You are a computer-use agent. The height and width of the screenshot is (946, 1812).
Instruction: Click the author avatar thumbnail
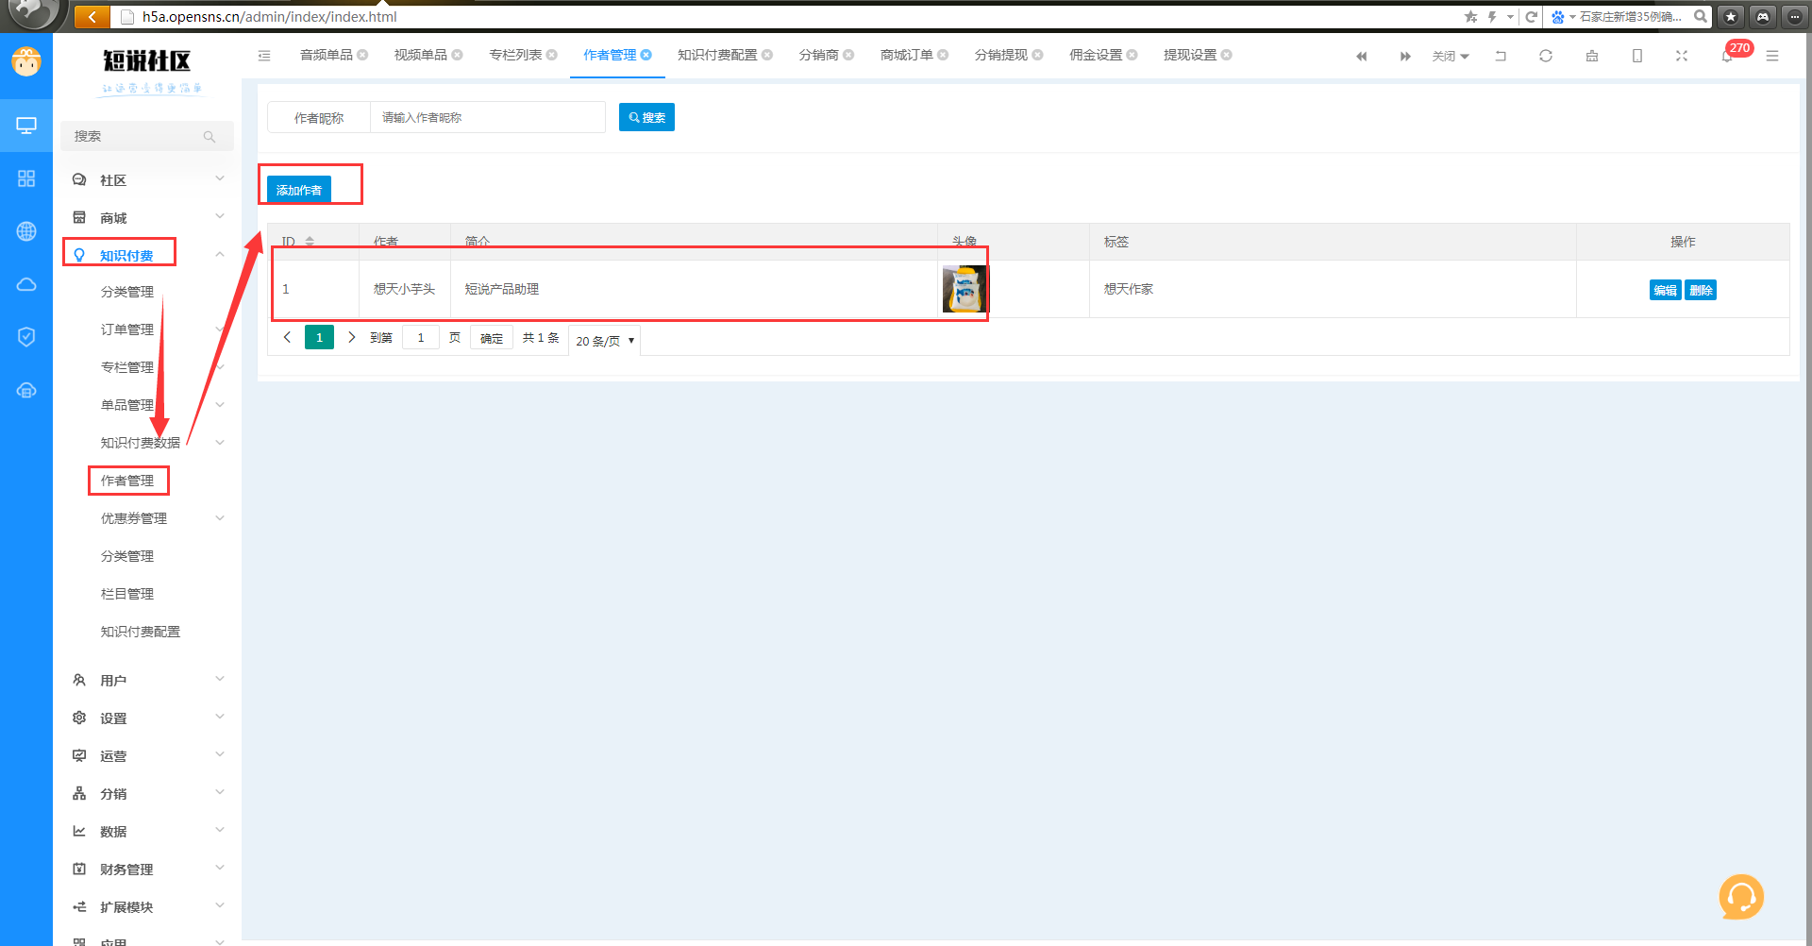[965, 289]
